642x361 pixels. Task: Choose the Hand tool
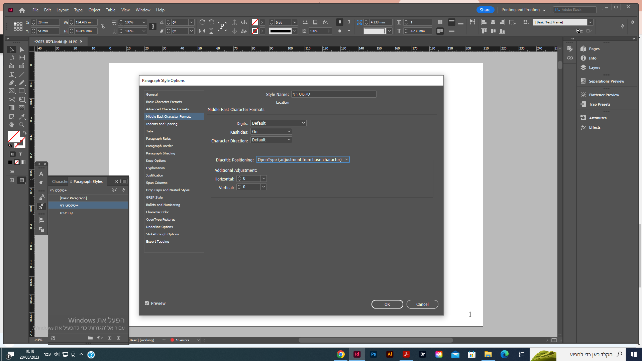tap(12, 125)
